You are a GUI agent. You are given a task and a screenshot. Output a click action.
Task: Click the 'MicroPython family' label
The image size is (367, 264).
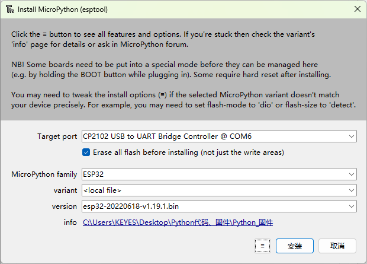44,174
